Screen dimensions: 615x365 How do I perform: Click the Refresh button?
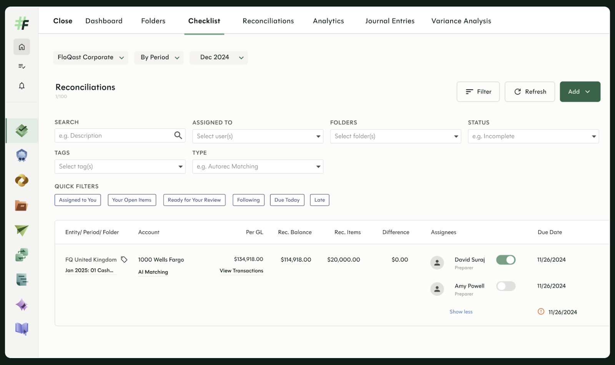[x=530, y=91]
